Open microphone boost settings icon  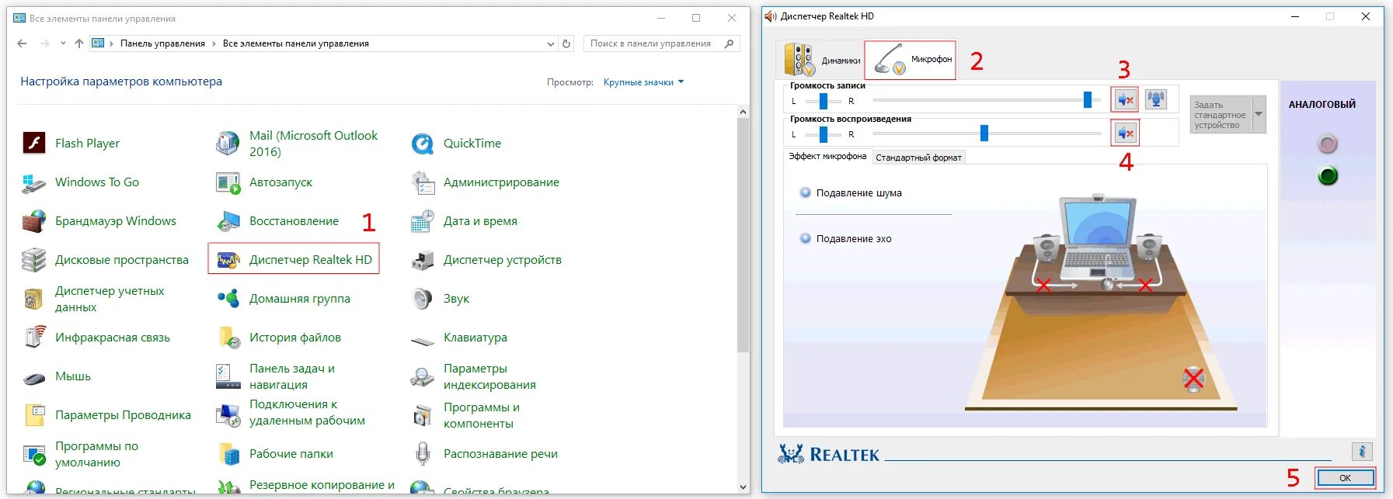click(x=1156, y=99)
